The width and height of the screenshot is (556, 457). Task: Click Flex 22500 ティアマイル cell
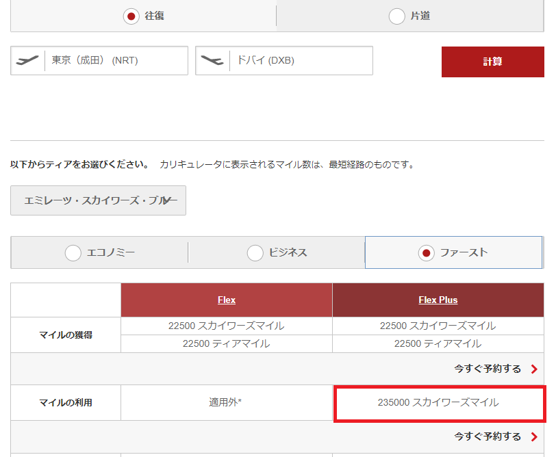pyautogui.click(x=227, y=343)
